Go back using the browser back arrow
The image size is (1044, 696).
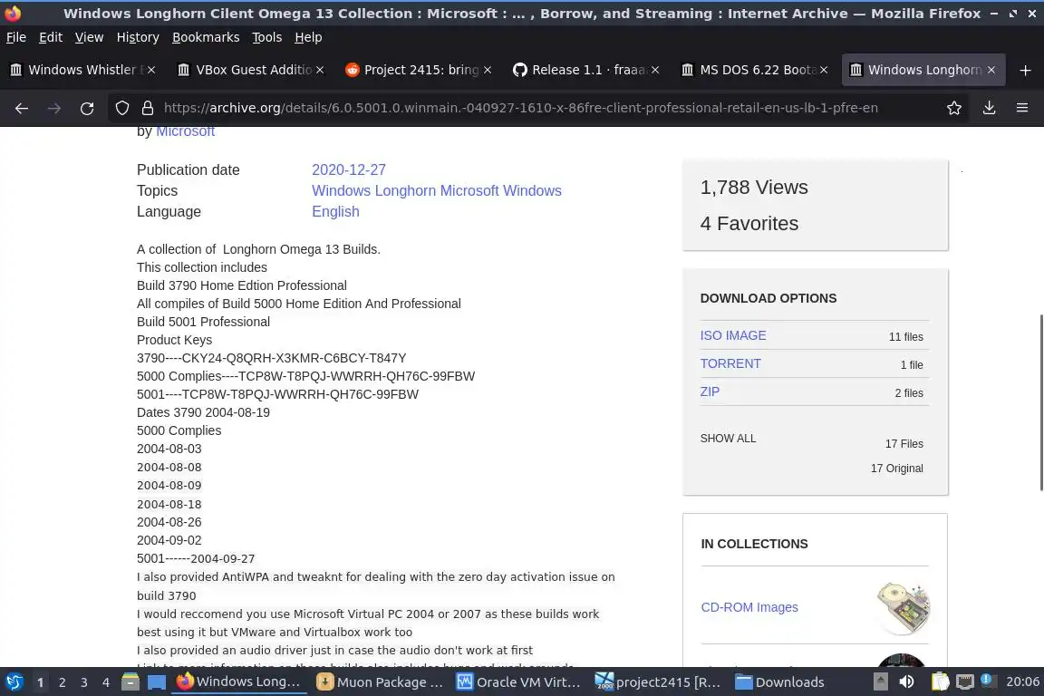(x=22, y=108)
